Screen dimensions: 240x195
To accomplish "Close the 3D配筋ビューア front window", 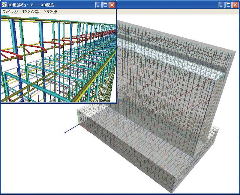I will pos(112,5).
